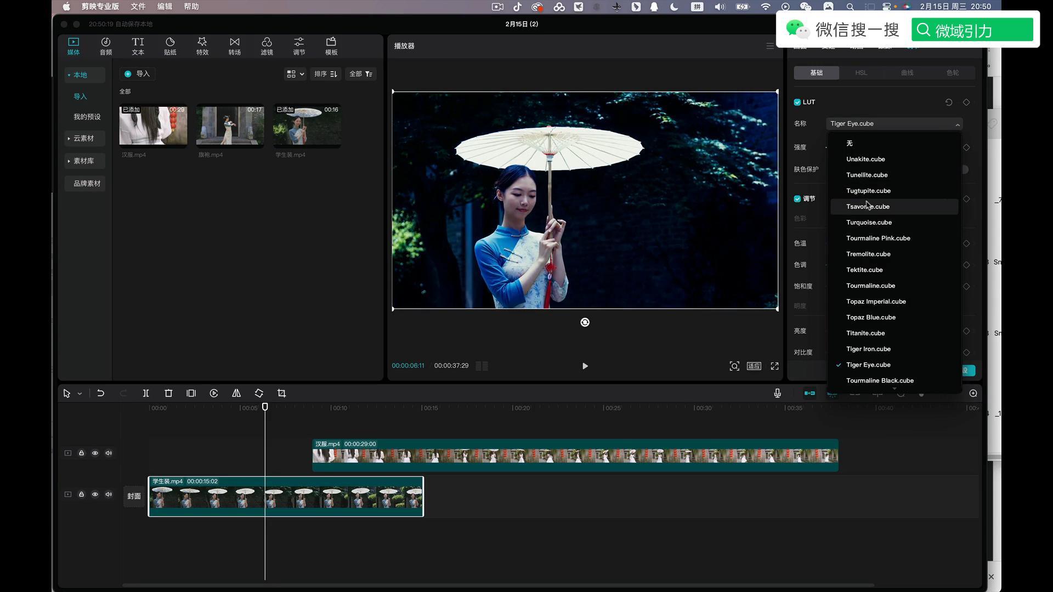Lock the 学生装.mp4 track
The image size is (1053, 592).
coord(81,494)
